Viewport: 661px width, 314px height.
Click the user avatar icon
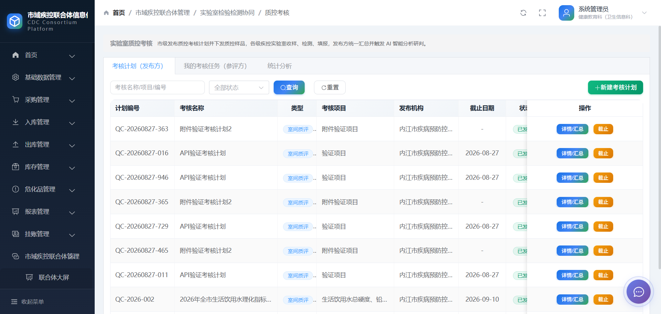[x=566, y=13]
